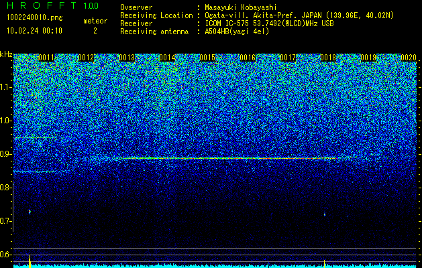Click the time marker 0020
Image resolution: width=422 pixels, height=268 pixels.
[409, 58]
